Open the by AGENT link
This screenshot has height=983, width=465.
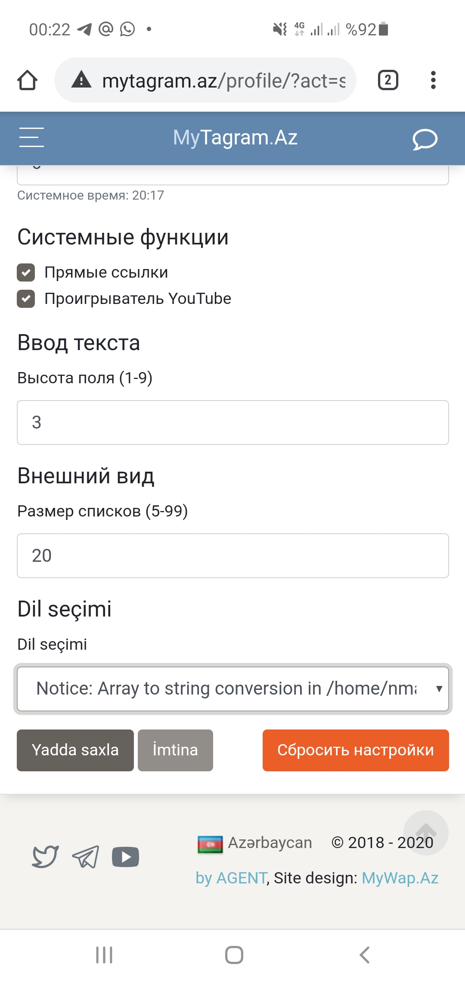tap(231, 878)
